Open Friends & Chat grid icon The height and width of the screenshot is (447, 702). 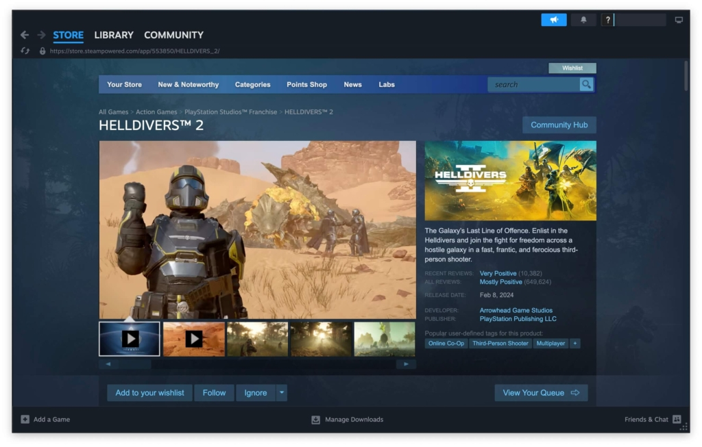[677, 420]
